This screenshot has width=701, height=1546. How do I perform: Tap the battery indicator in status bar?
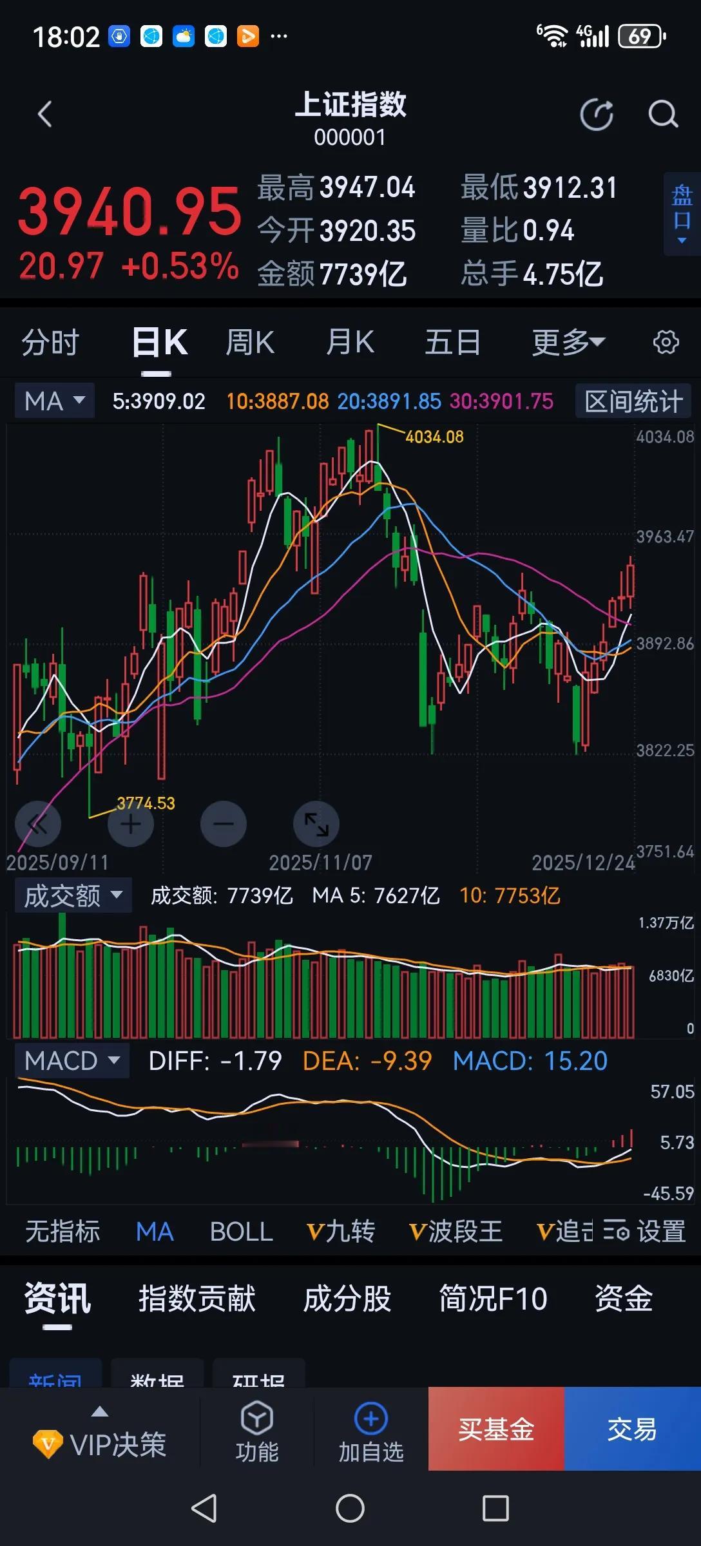(642, 37)
